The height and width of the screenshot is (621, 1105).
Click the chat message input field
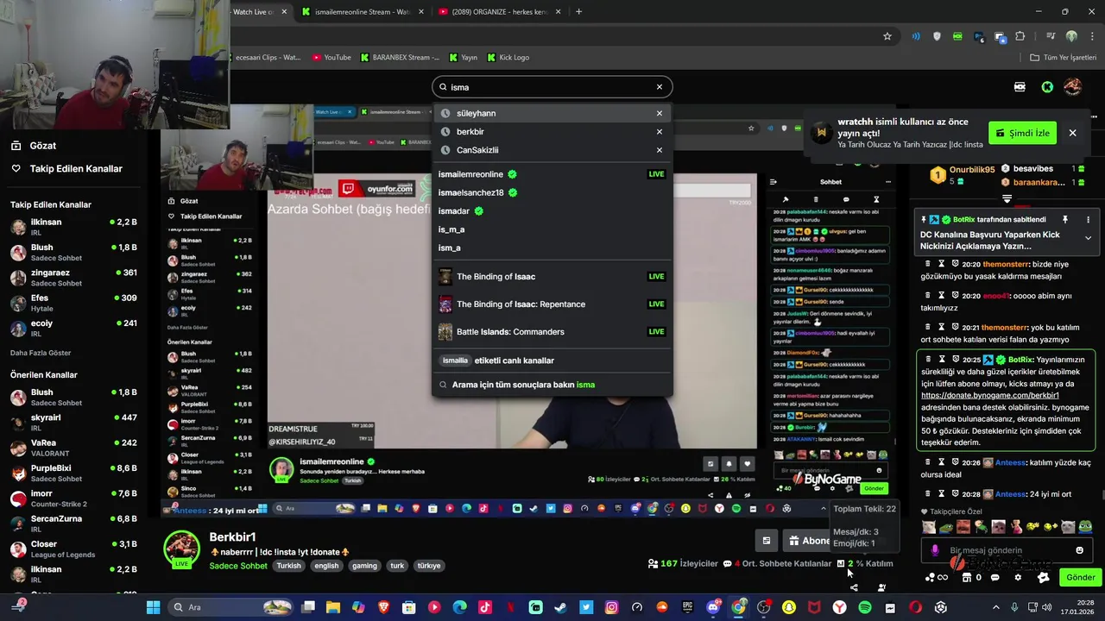[x=1006, y=550]
